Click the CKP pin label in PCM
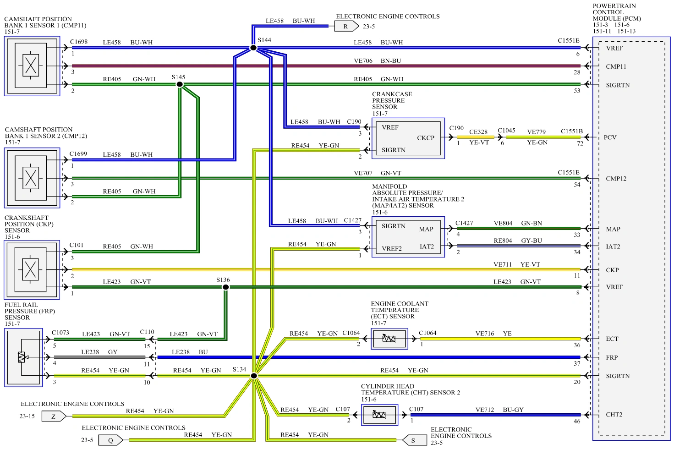The height and width of the screenshot is (449, 674). (612, 270)
